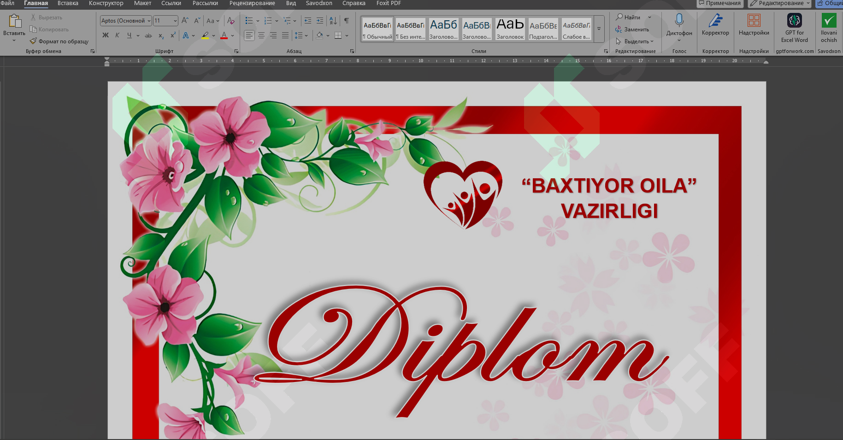Toggle paragraph marks (¶) display
This screenshot has width=843, height=440.
pos(347,21)
